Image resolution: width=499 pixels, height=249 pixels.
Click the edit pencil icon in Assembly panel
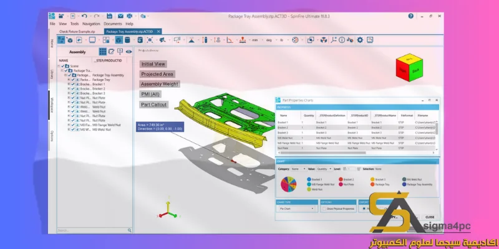112,52
